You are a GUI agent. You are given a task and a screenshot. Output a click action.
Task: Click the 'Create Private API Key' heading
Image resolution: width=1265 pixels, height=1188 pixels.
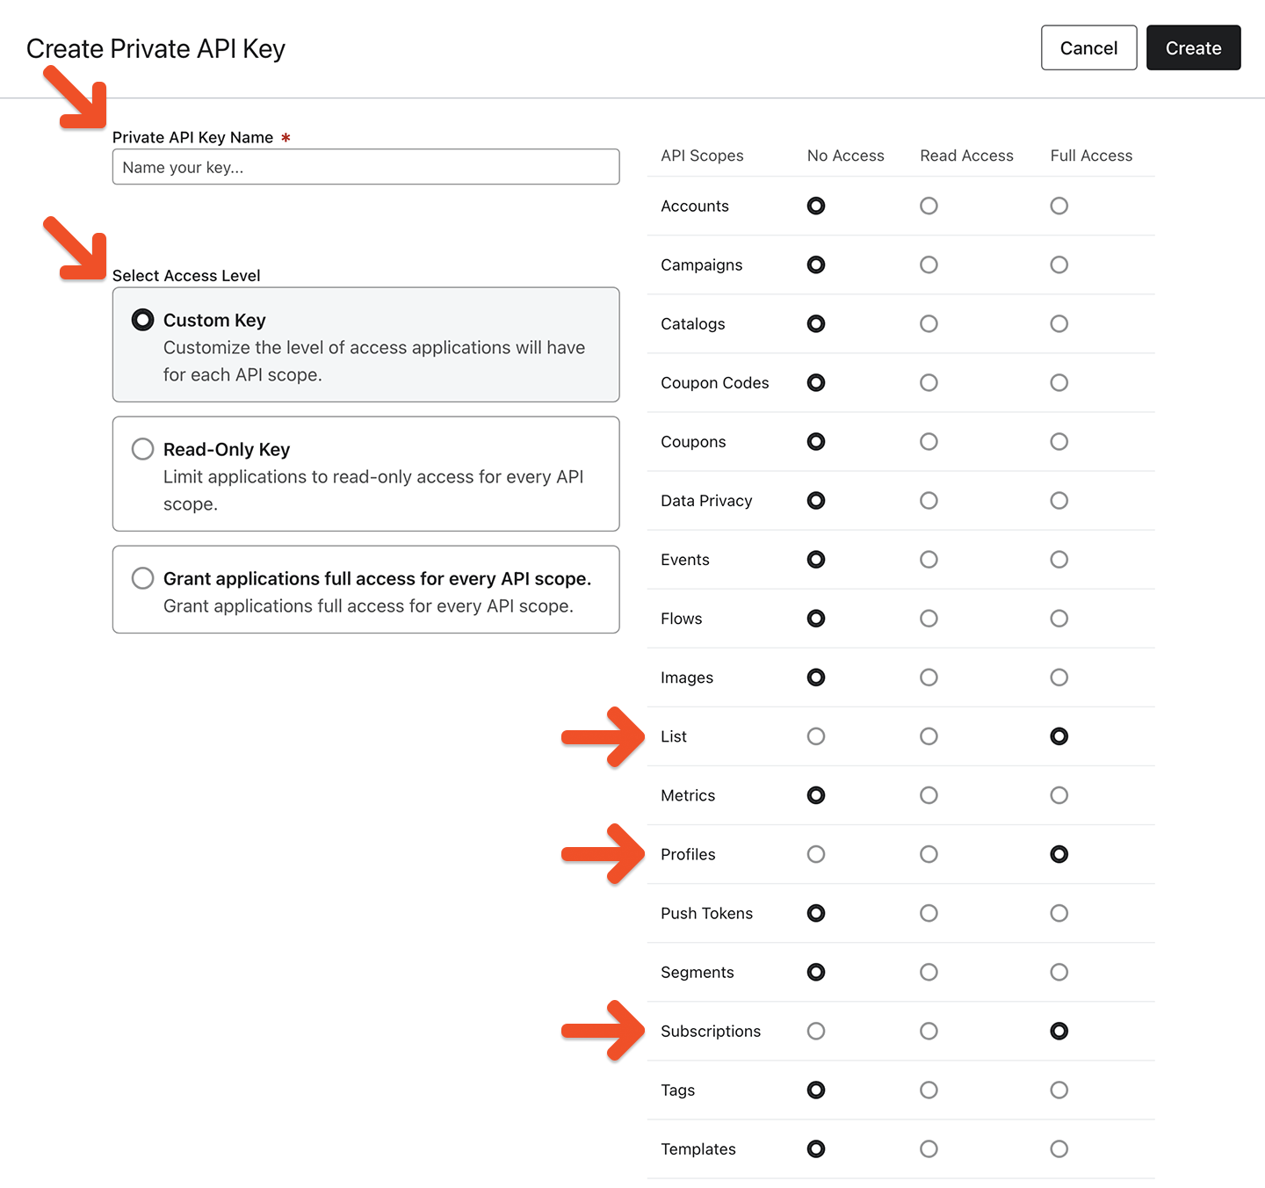155,48
